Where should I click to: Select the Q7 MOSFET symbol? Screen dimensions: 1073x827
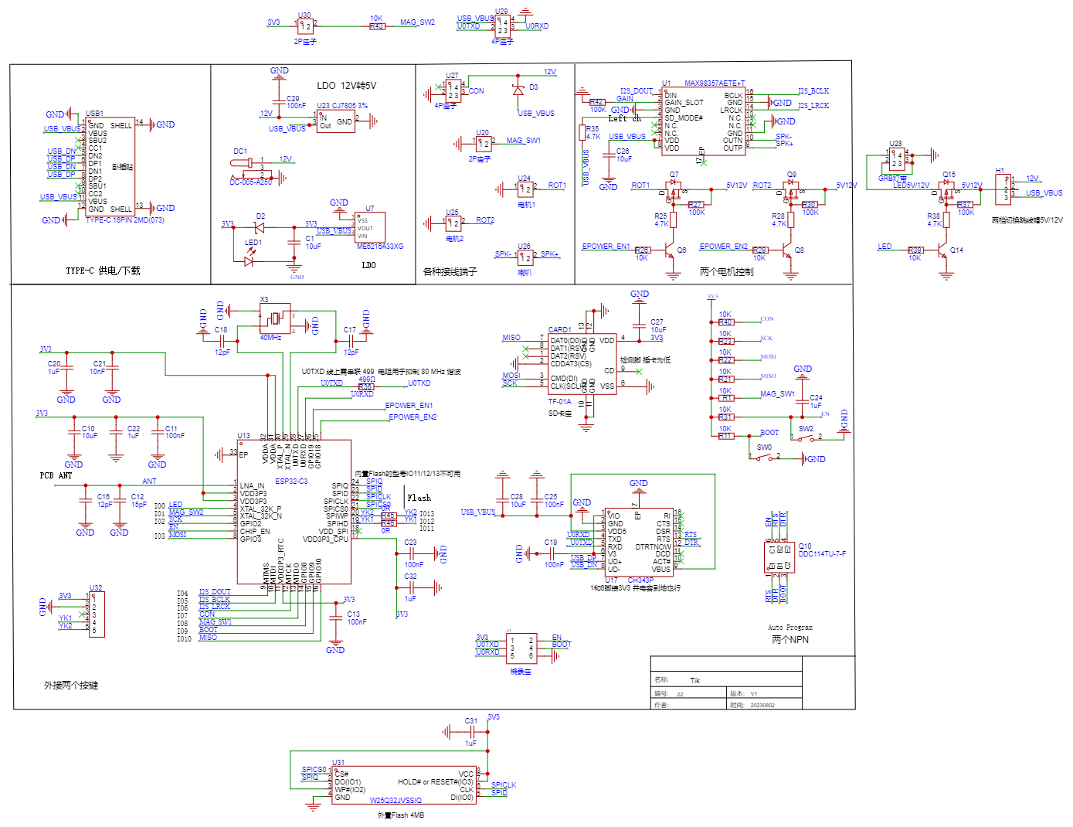[675, 191]
